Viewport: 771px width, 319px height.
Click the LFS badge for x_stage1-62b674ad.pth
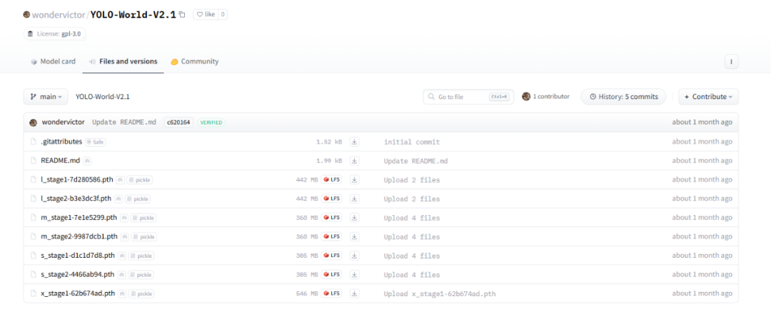(331, 293)
